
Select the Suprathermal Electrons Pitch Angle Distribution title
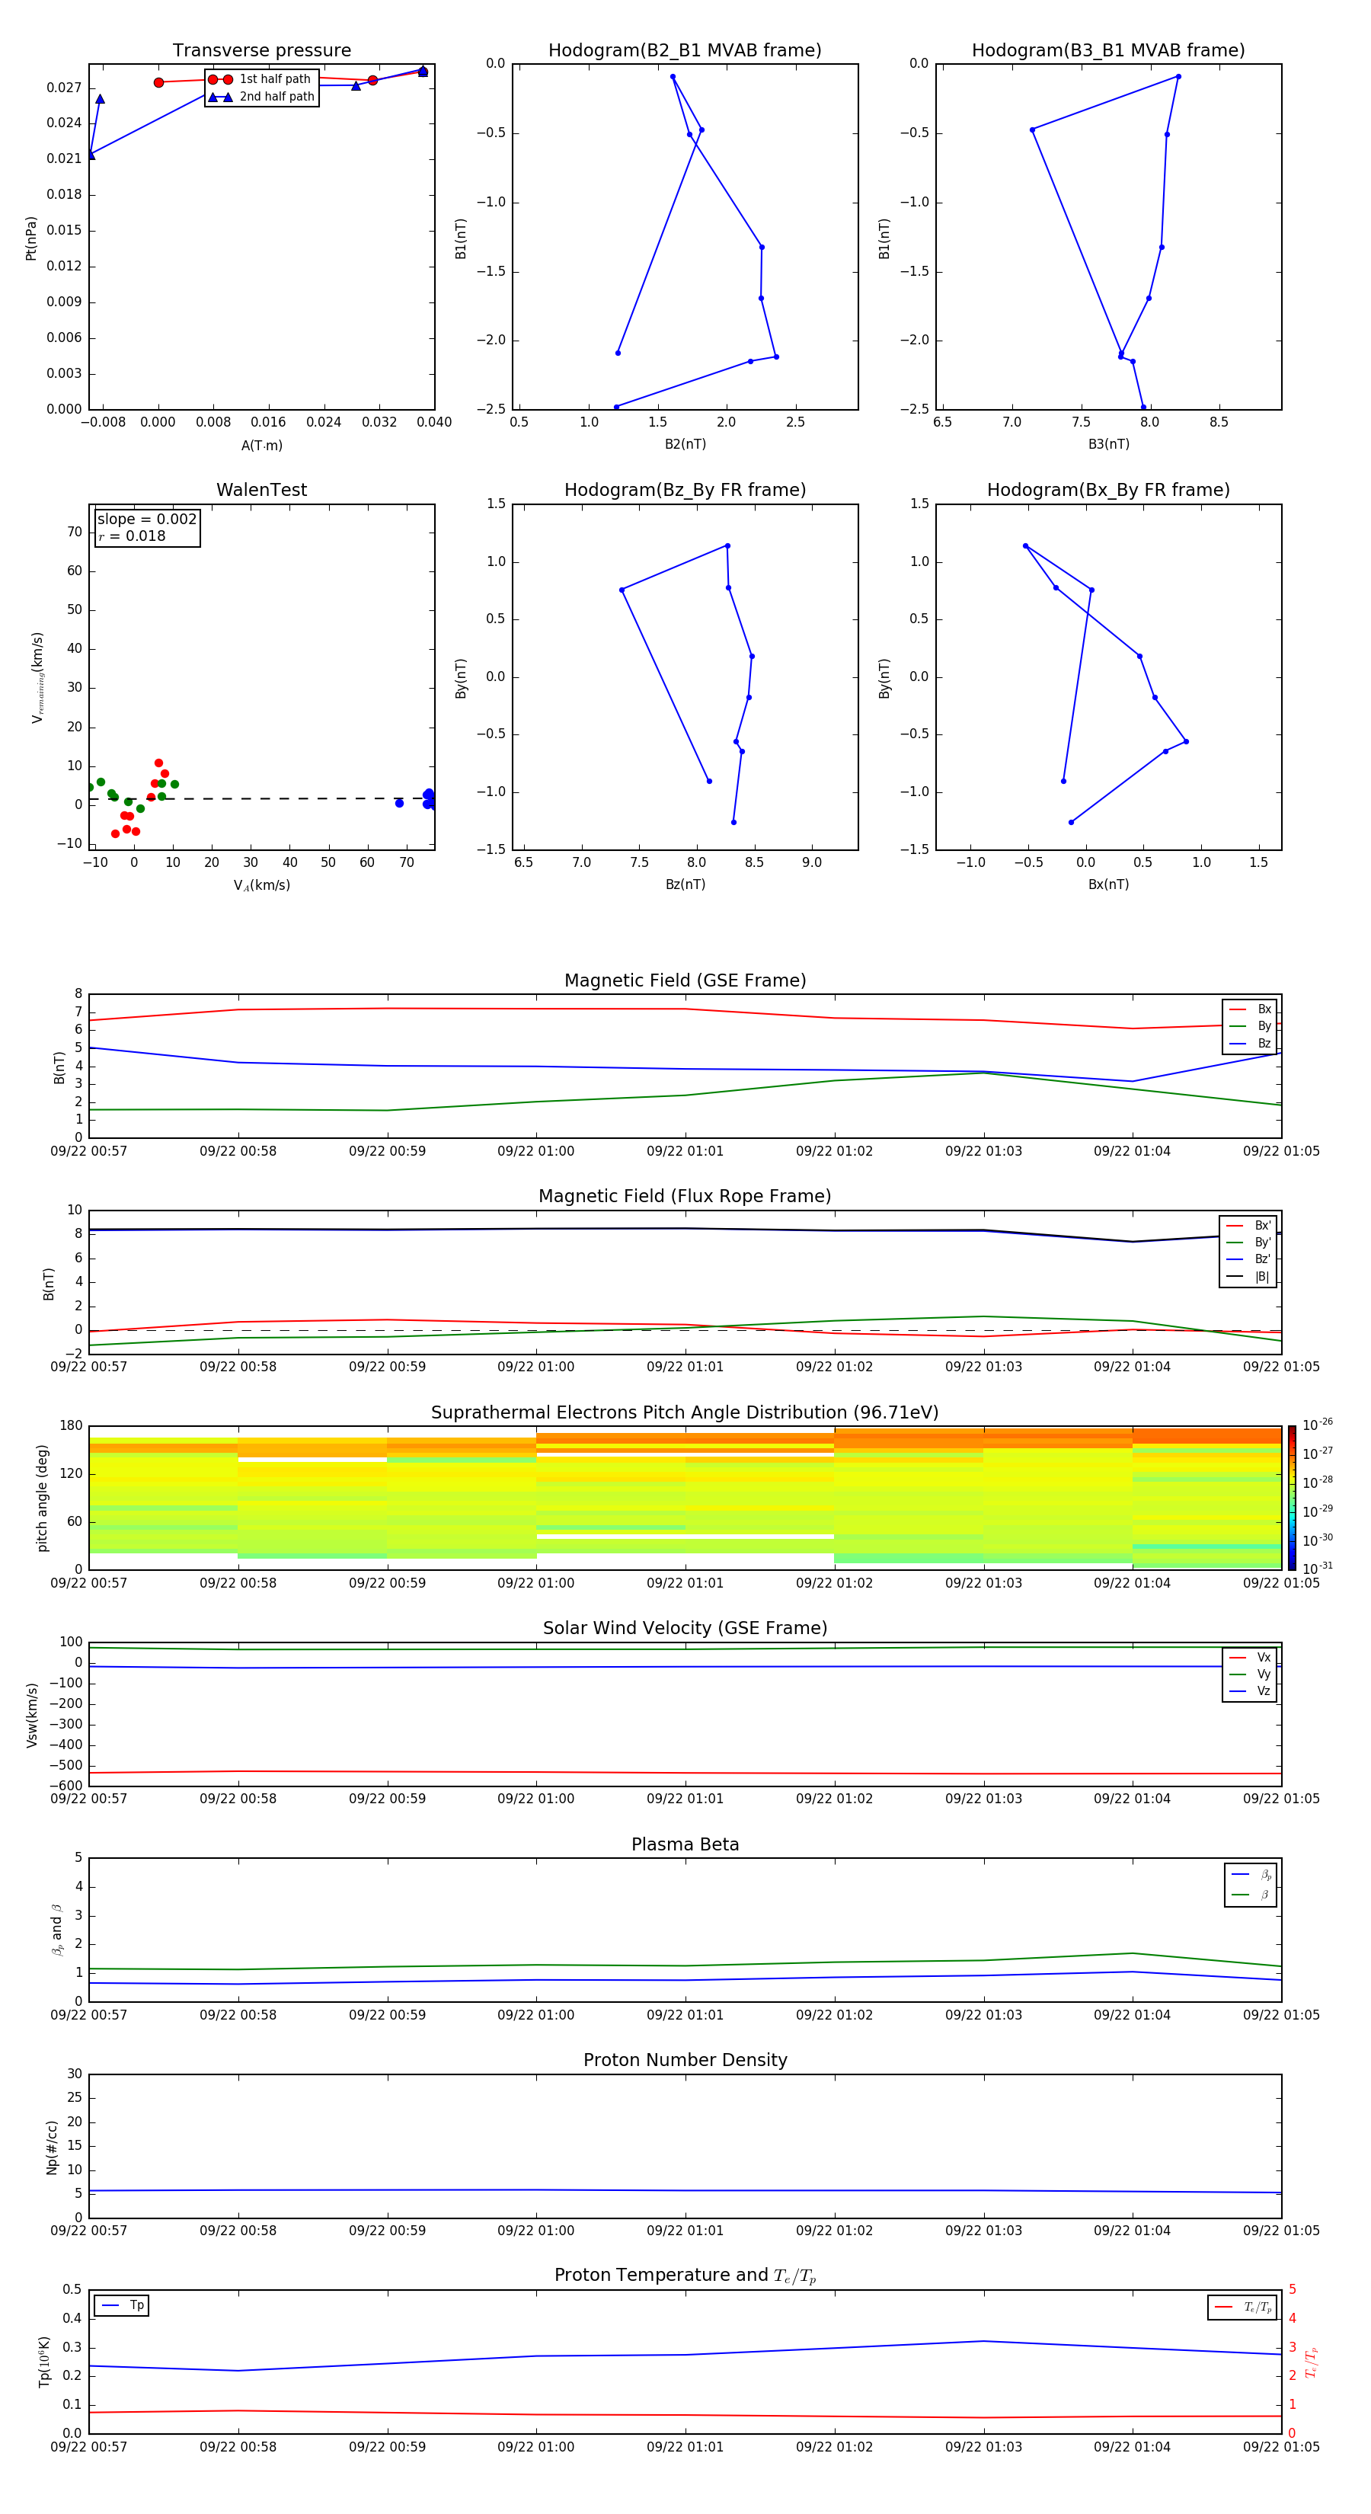point(685,1413)
